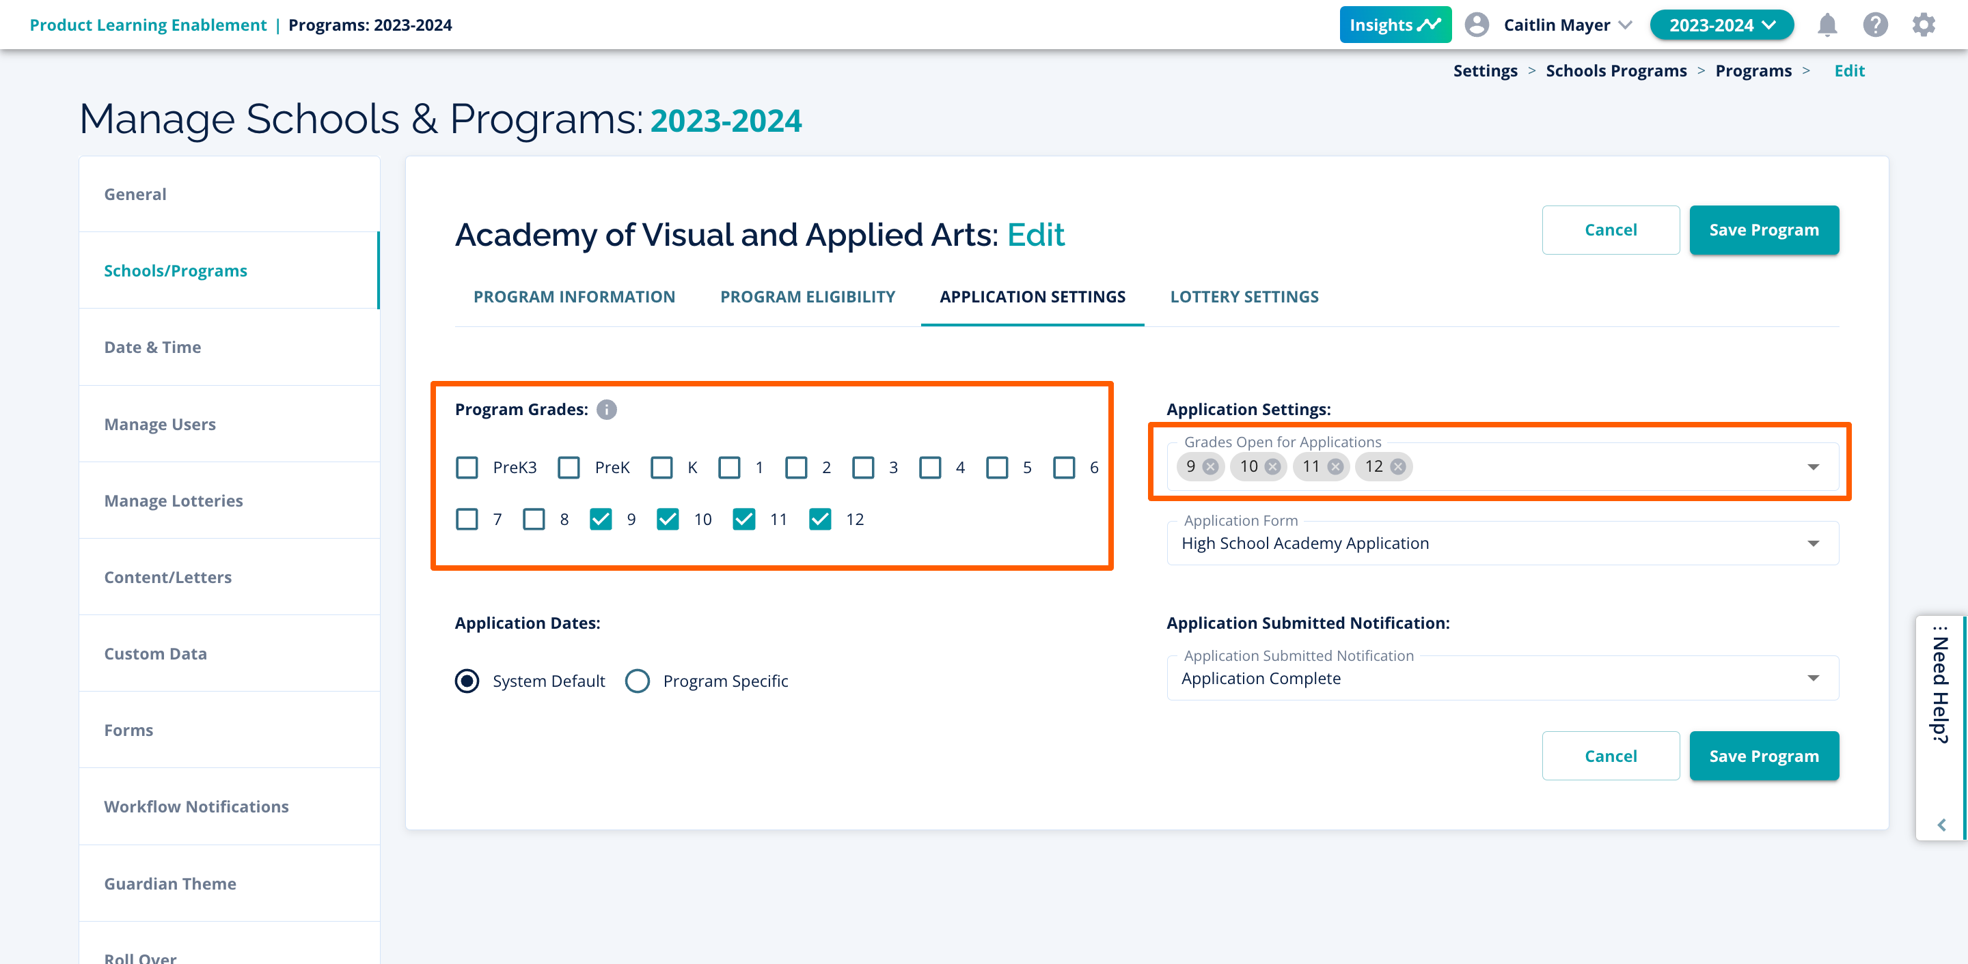Remove grade 10 chip from open grades
1968x964 pixels.
[x=1272, y=467]
